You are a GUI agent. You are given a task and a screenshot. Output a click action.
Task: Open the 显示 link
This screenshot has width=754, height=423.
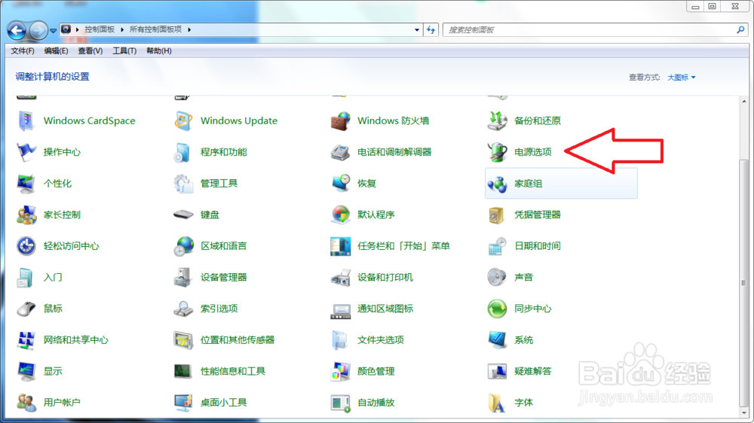pyautogui.click(x=53, y=371)
